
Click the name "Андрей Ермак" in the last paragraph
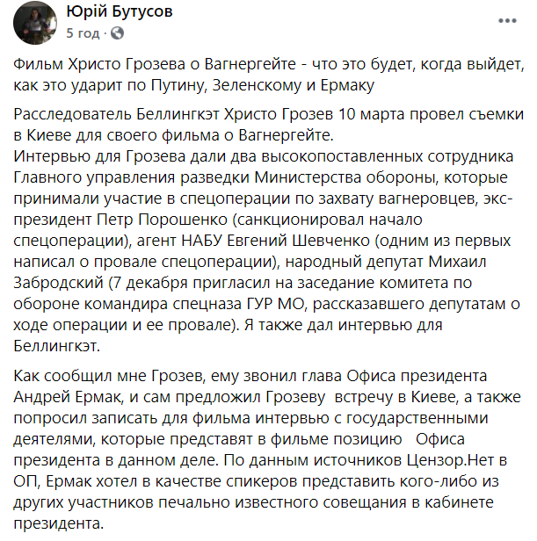pyautogui.click(x=69, y=397)
